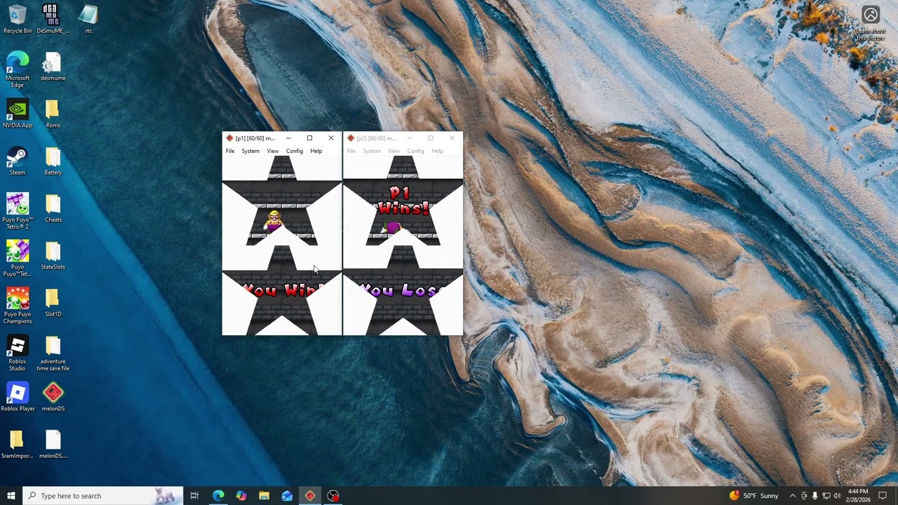
Task: Open the Windows Start menu
Action: 11,496
